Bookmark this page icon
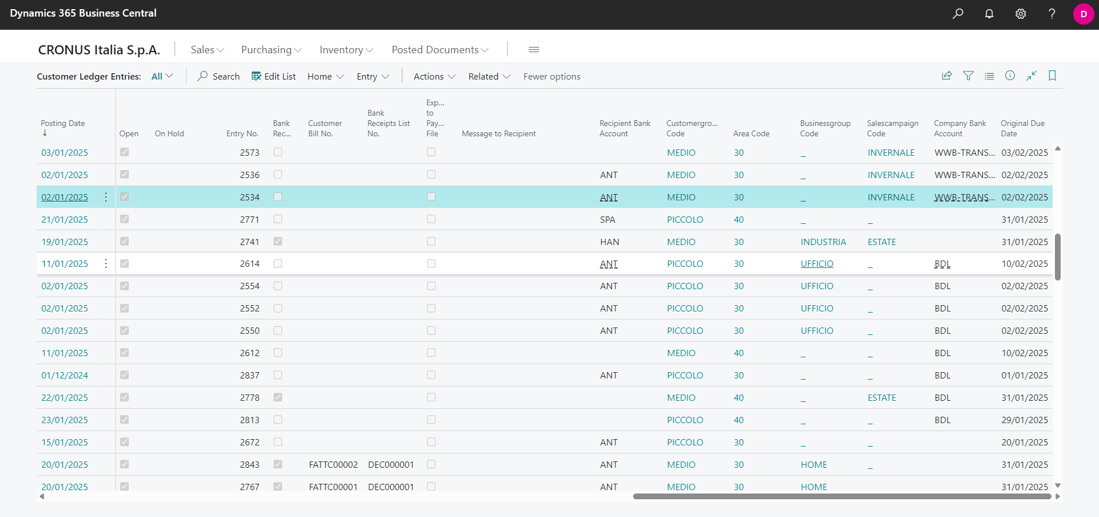Viewport: 1099px width, 517px height. (x=1052, y=76)
